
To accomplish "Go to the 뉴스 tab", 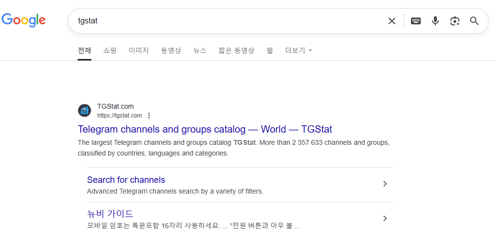I will click(x=200, y=50).
